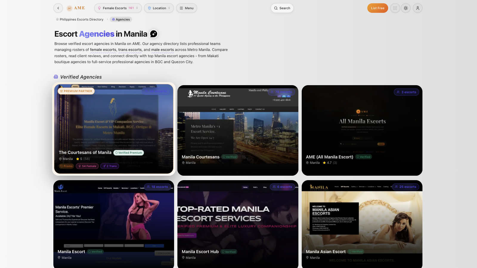This screenshot has width=477, height=268.
Task: Open the Manila Courtesans agency card
Action: click(x=238, y=130)
